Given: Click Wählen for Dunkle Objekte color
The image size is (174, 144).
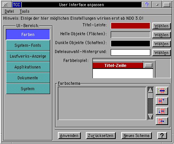Looking at the screenshot, I should (x=162, y=44).
